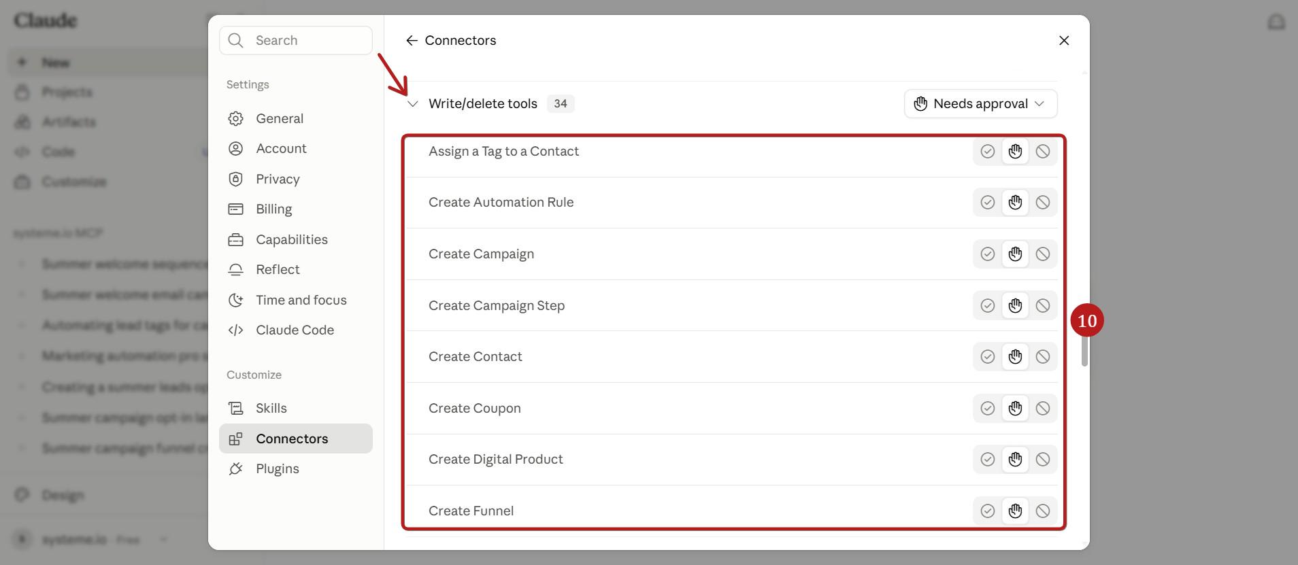Image resolution: width=1298 pixels, height=565 pixels.
Task: Open Time and focus settings
Action: click(296, 300)
